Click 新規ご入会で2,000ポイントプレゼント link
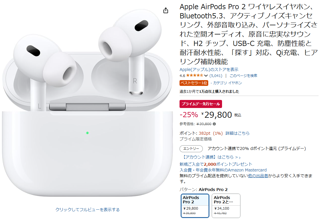 216,164
